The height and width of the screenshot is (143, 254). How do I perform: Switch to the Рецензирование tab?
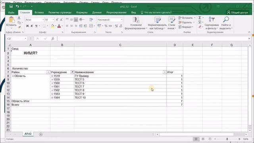point(116,12)
